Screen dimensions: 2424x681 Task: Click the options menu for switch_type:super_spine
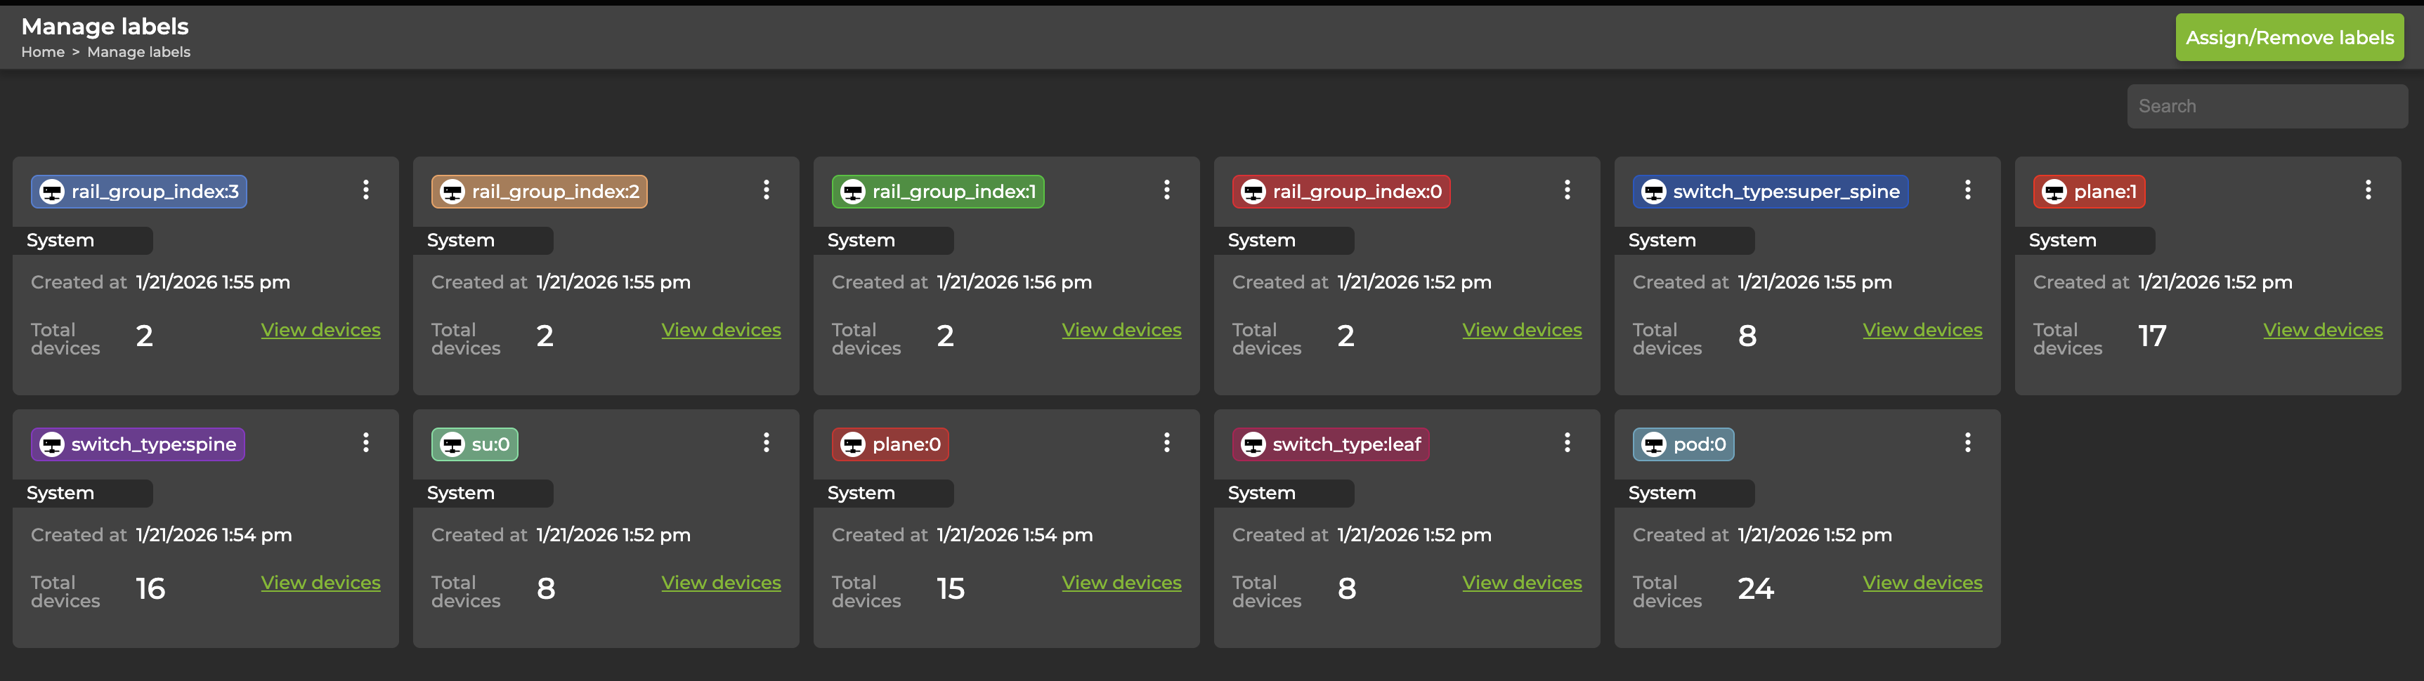click(1967, 190)
